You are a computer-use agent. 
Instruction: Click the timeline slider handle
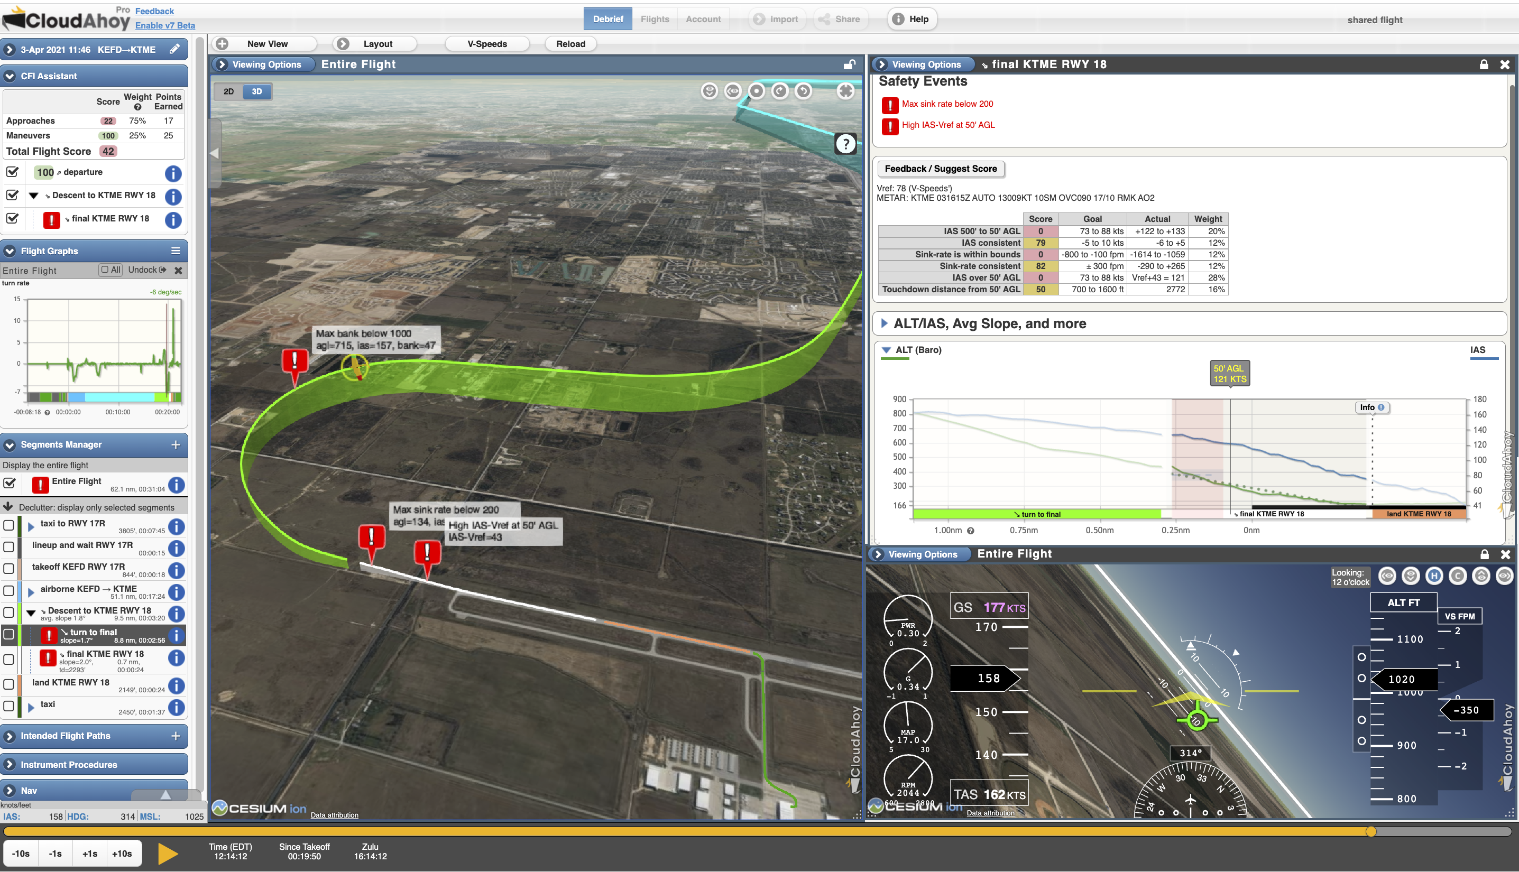coord(1370,831)
